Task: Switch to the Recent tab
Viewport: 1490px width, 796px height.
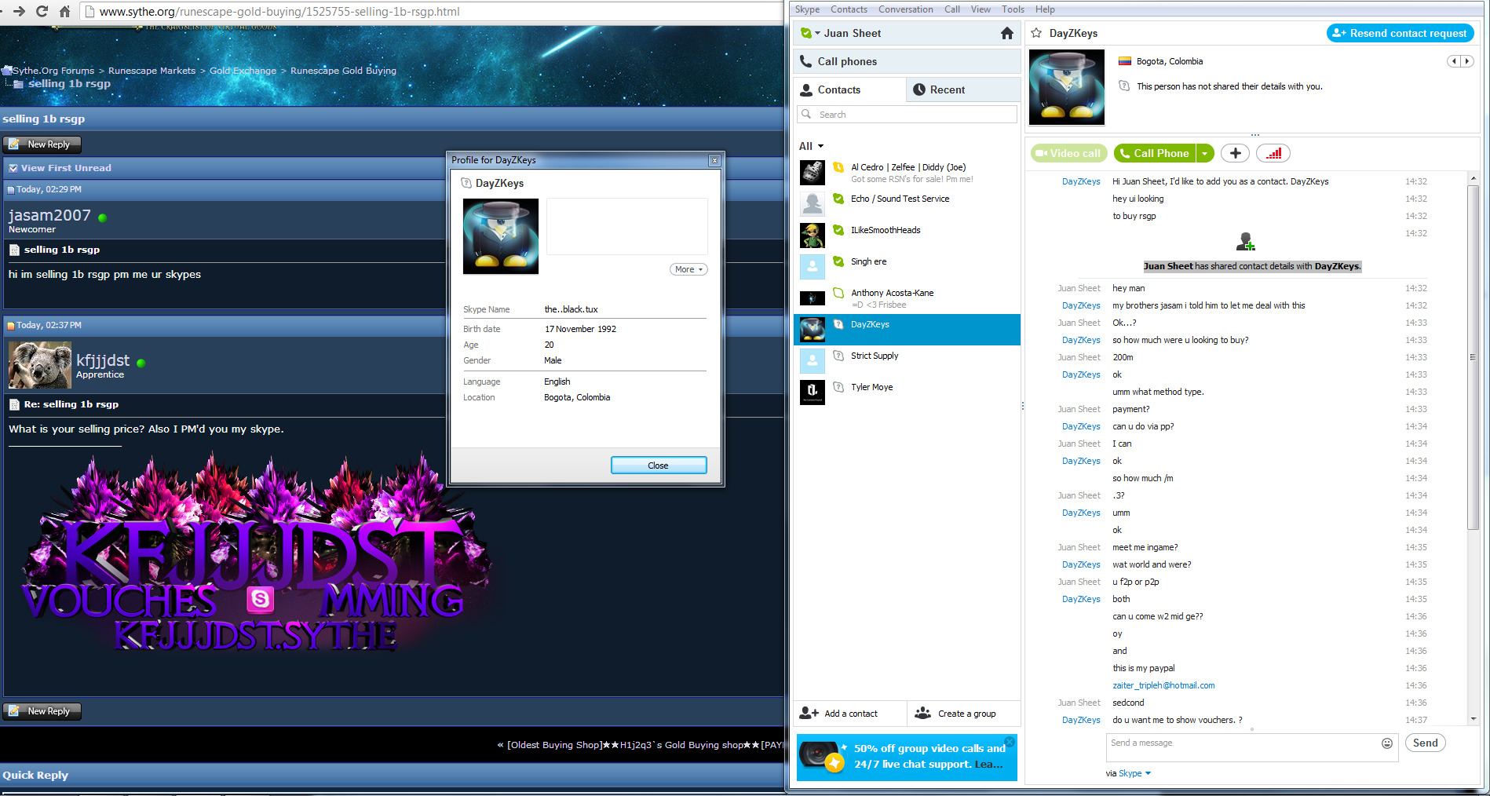Action: 964,89
